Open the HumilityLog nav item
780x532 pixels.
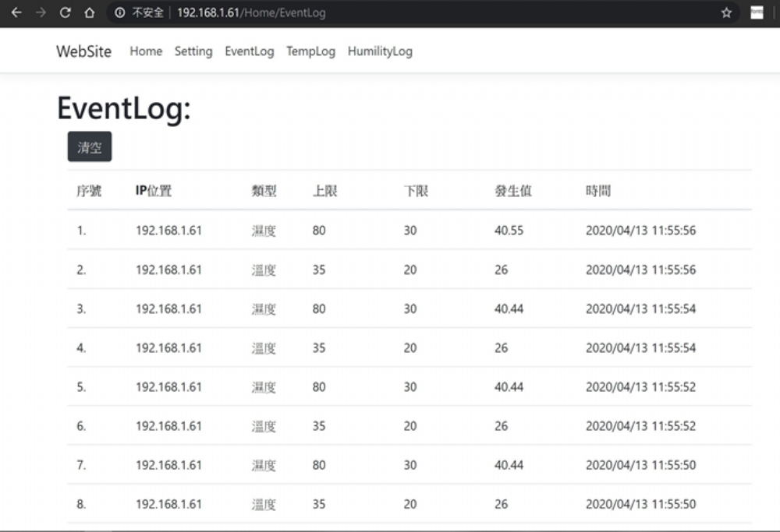click(x=380, y=51)
